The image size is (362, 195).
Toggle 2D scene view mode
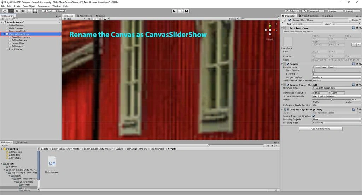click(89, 19)
